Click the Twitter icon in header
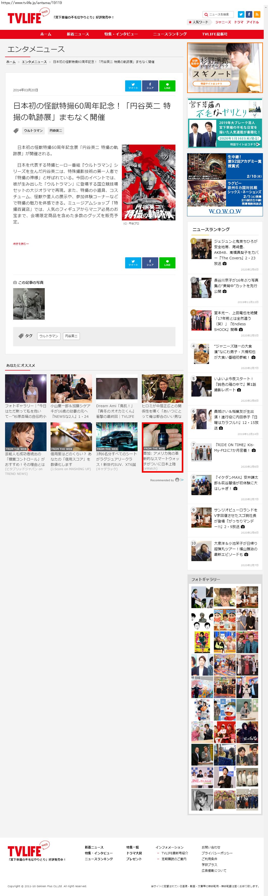This screenshot has width=268, height=896. tap(241, 14)
